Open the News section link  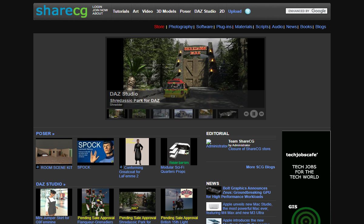pos(292,27)
